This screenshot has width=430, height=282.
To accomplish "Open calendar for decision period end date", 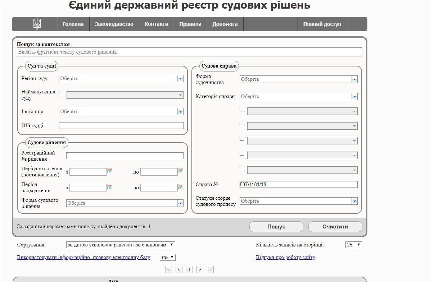I will click(x=181, y=171).
